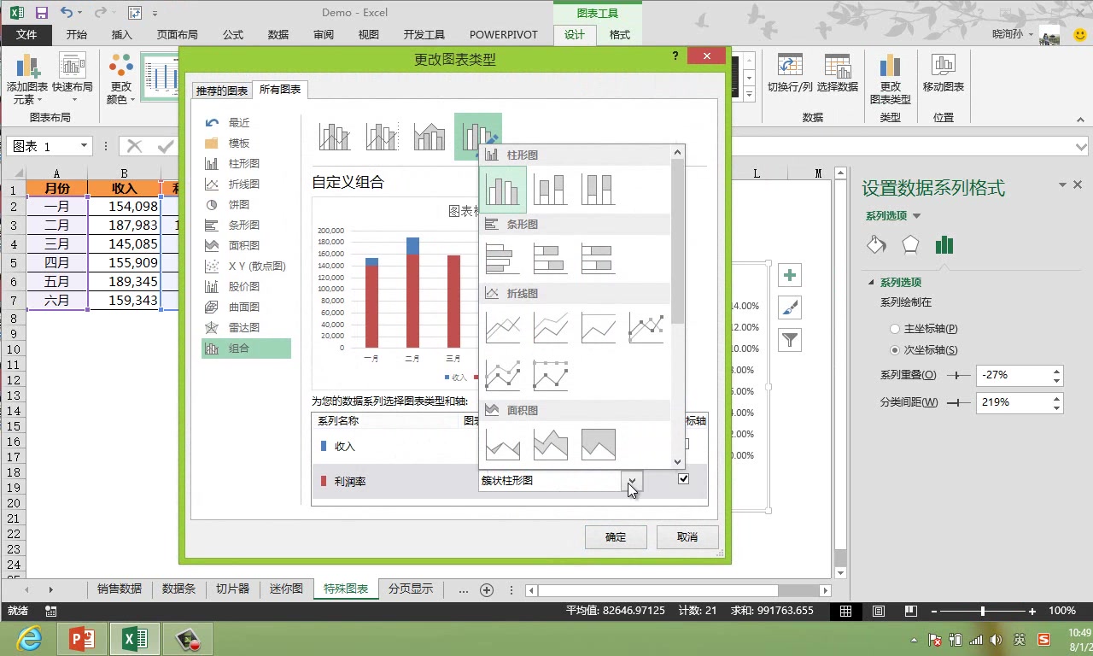Image resolution: width=1093 pixels, height=656 pixels.
Task: Click 移动图表 ribbon button
Action: point(944,73)
